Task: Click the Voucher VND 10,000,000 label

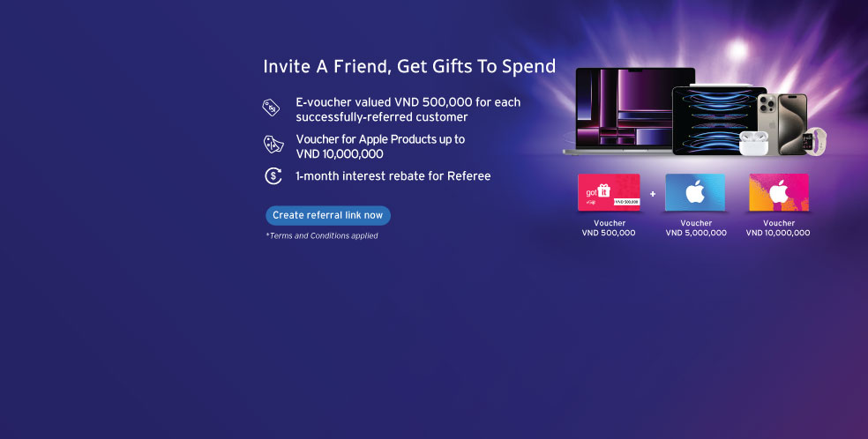Action: coord(778,227)
